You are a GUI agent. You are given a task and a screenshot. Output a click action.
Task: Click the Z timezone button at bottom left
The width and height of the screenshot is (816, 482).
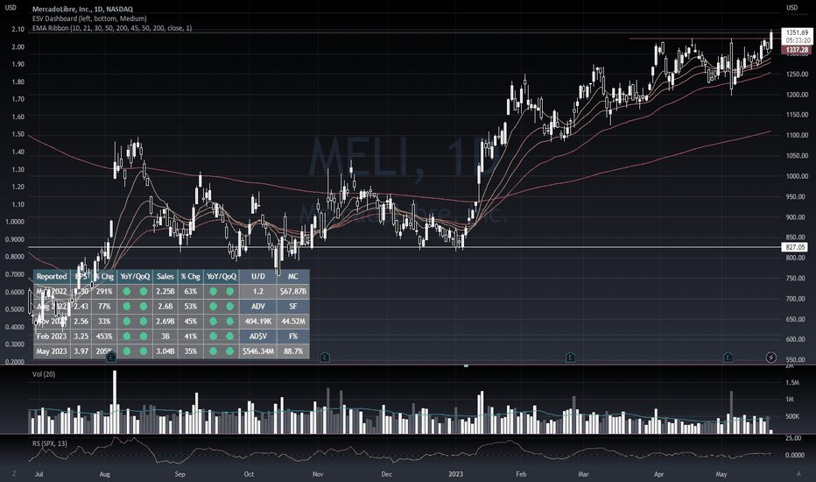(14, 473)
